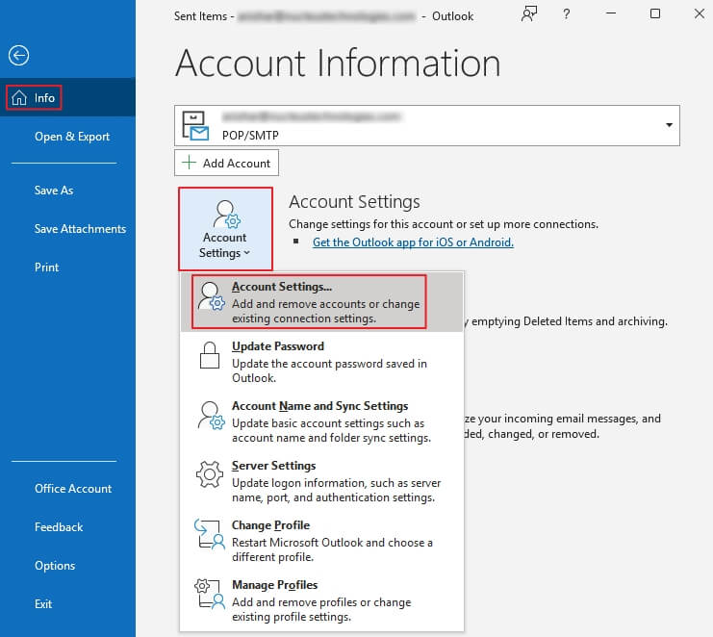This screenshot has width=713, height=637.
Task: Minimize the Outlook window
Action: click(x=611, y=13)
